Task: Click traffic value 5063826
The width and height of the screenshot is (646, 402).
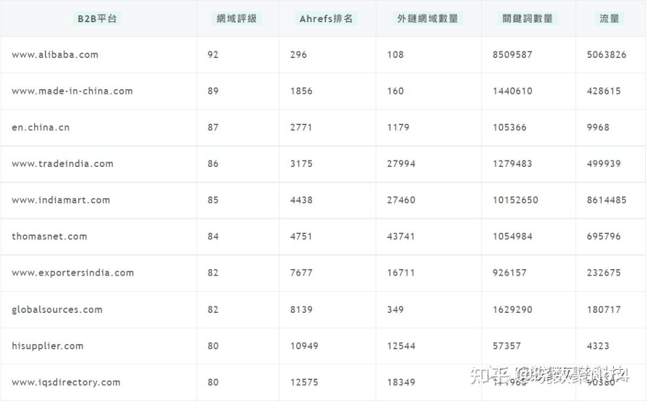Action: click(x=607, y=55)
